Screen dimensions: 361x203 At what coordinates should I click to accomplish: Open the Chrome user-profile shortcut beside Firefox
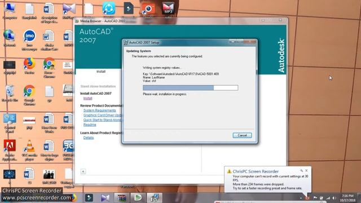coord(49,68)
